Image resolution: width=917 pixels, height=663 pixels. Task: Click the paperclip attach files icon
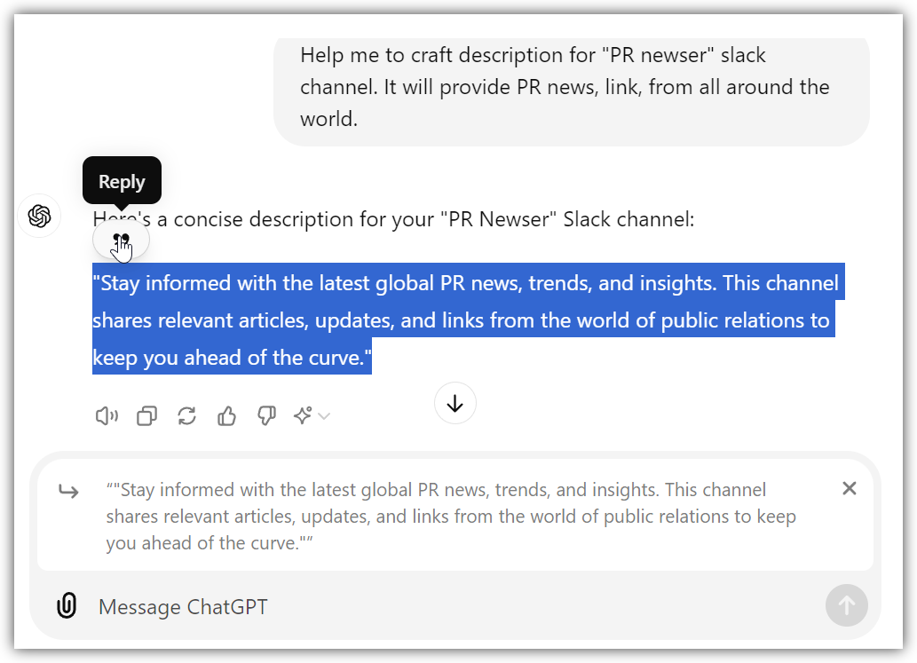[x=67, y=606]
